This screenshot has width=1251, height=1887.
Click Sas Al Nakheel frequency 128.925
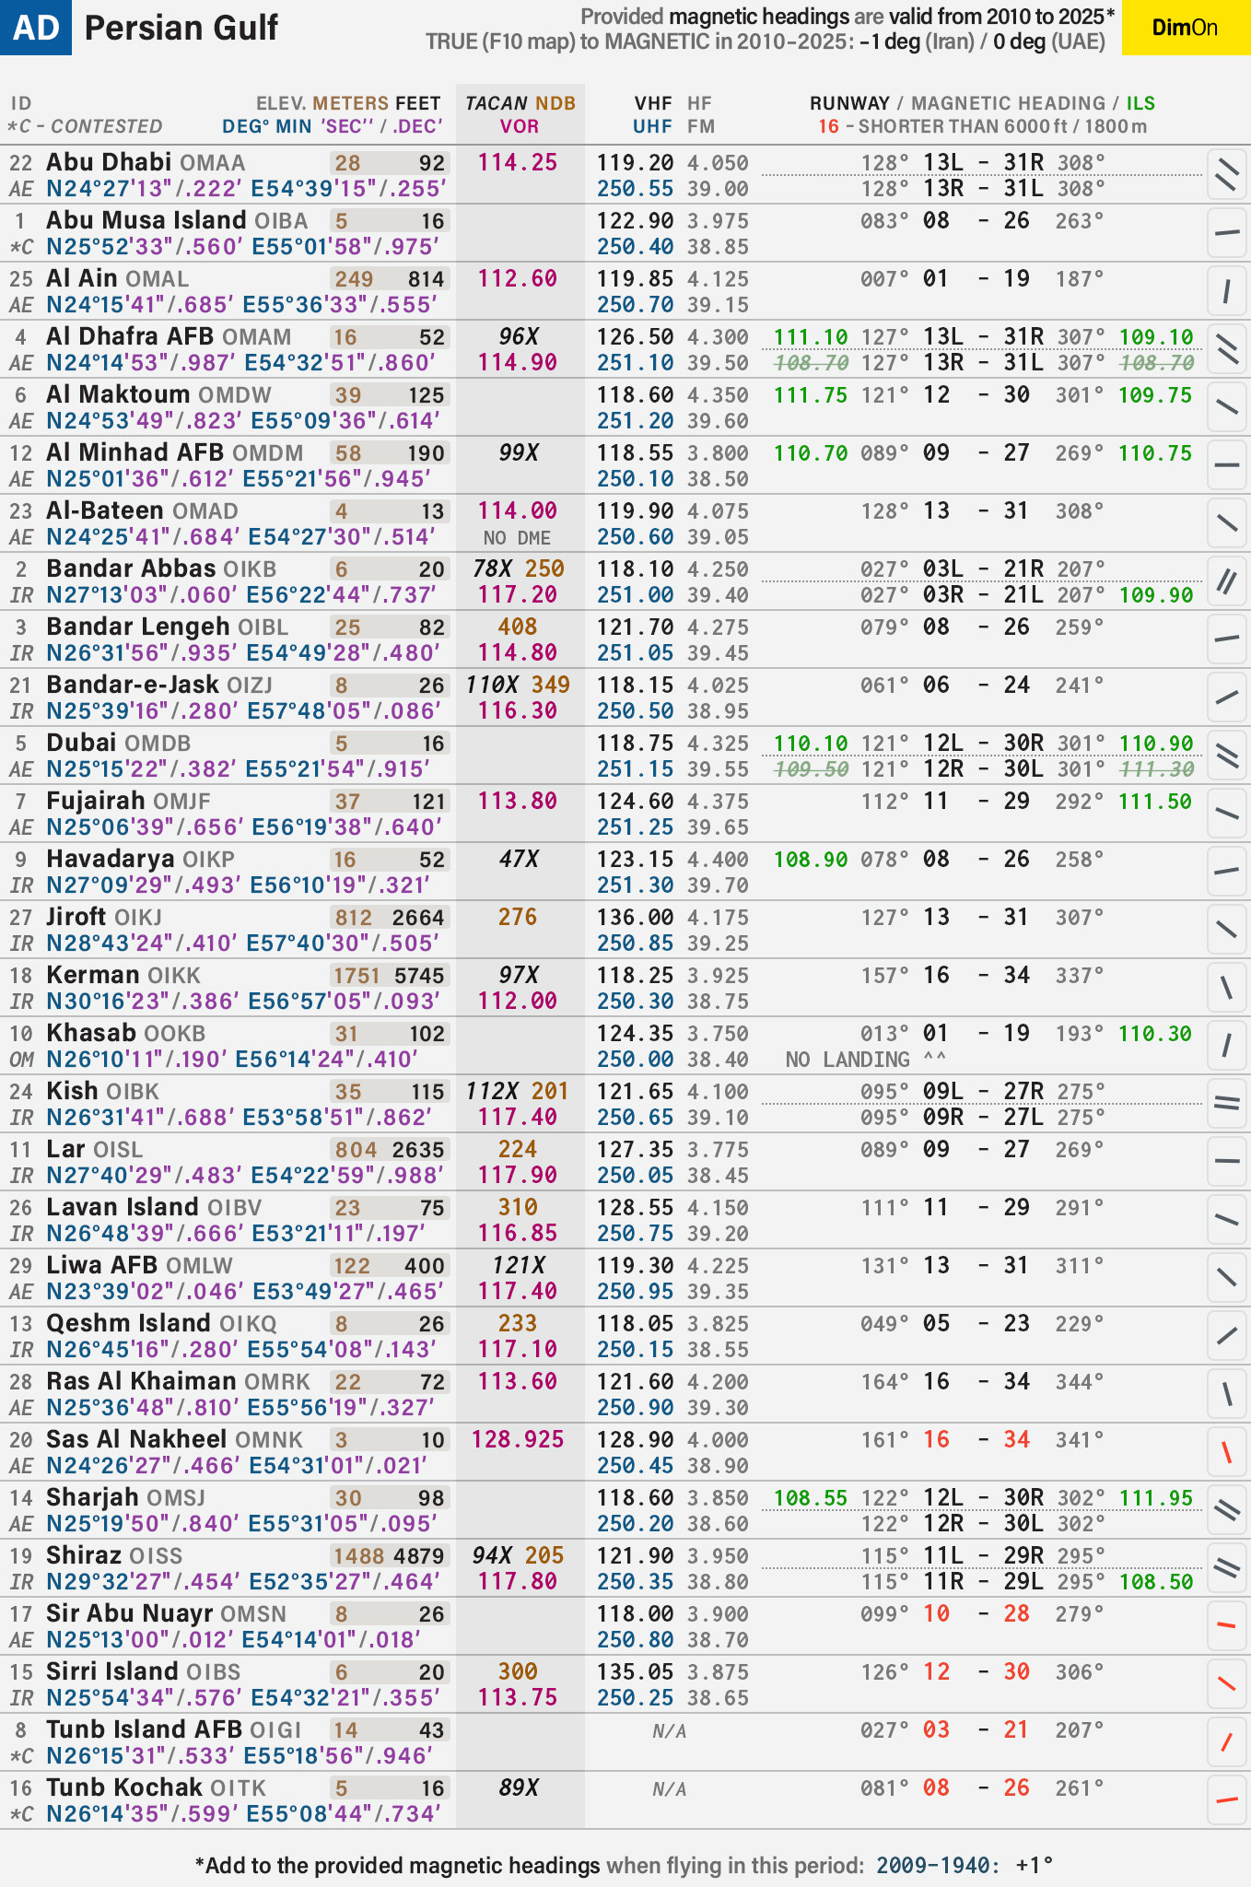(x=518, y=1439)
